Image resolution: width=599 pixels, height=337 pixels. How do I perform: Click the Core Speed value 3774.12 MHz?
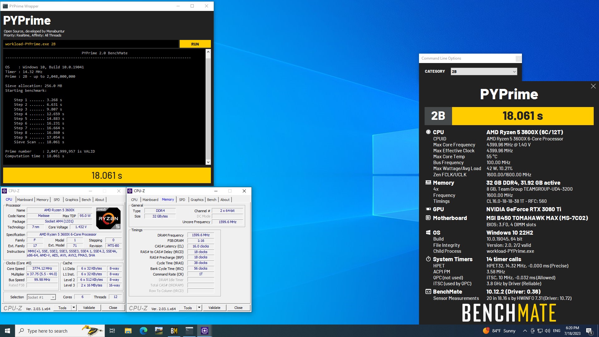click(x=42, y=268)
